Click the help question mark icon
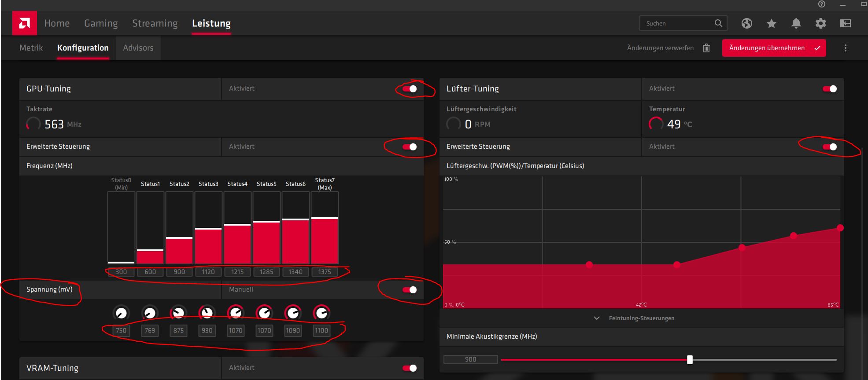This screenshot has height=380, width=868. click(x=822, y=4)
